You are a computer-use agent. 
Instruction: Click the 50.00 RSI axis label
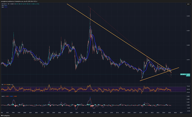click(x=188, y=89)
